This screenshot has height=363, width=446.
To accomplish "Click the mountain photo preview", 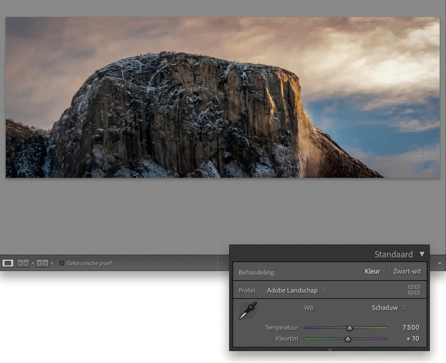I will pos(223,97).
